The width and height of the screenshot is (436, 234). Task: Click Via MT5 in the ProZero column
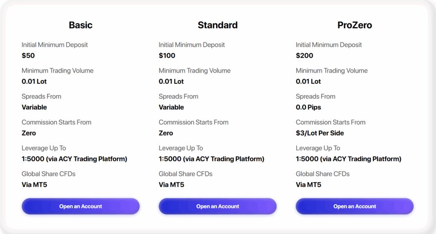[x=309, y=185]
